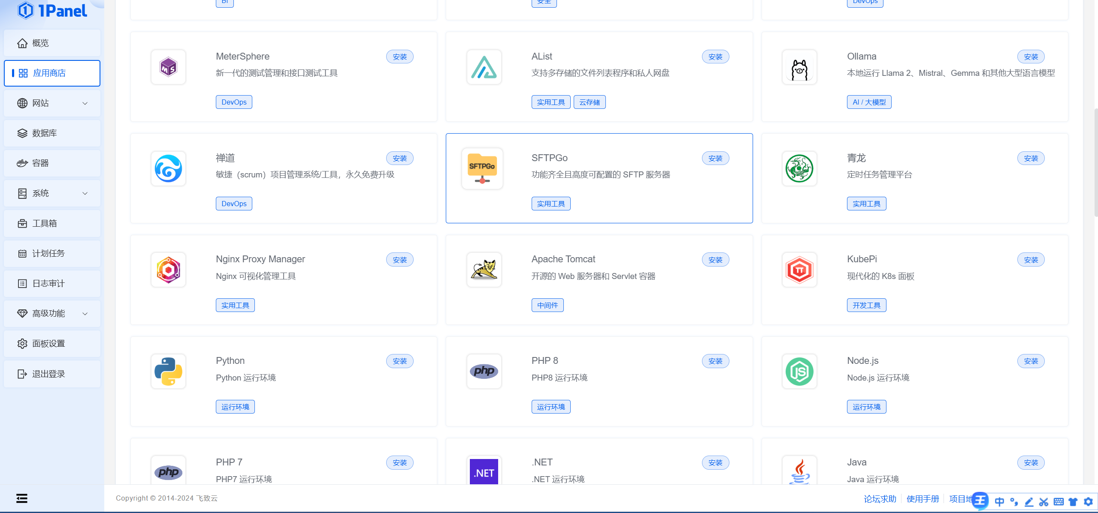Click the input method 中 language icon
This screenshot has height=513, width=1098.
999,501
